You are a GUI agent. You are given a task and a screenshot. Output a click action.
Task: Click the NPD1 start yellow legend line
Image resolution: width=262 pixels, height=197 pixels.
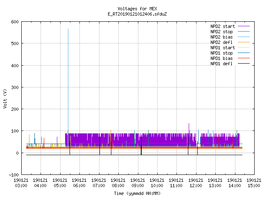[244, 48]
